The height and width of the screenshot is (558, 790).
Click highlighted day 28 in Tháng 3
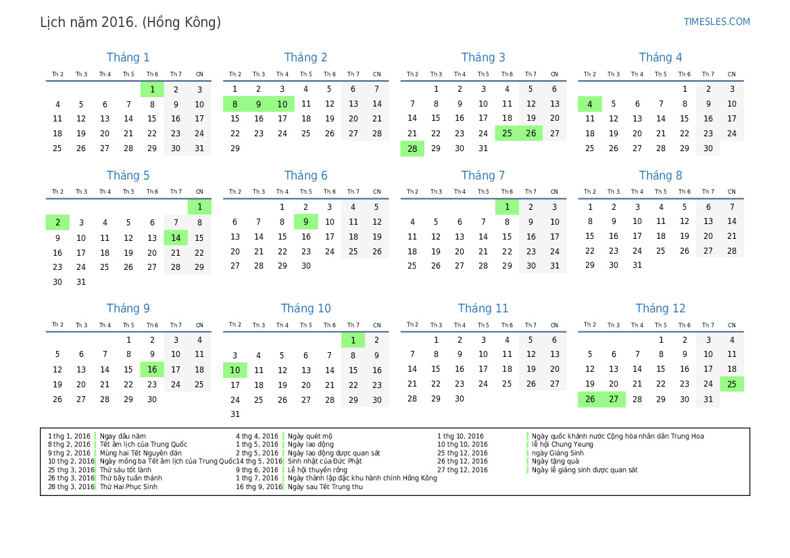click(412, 149)
